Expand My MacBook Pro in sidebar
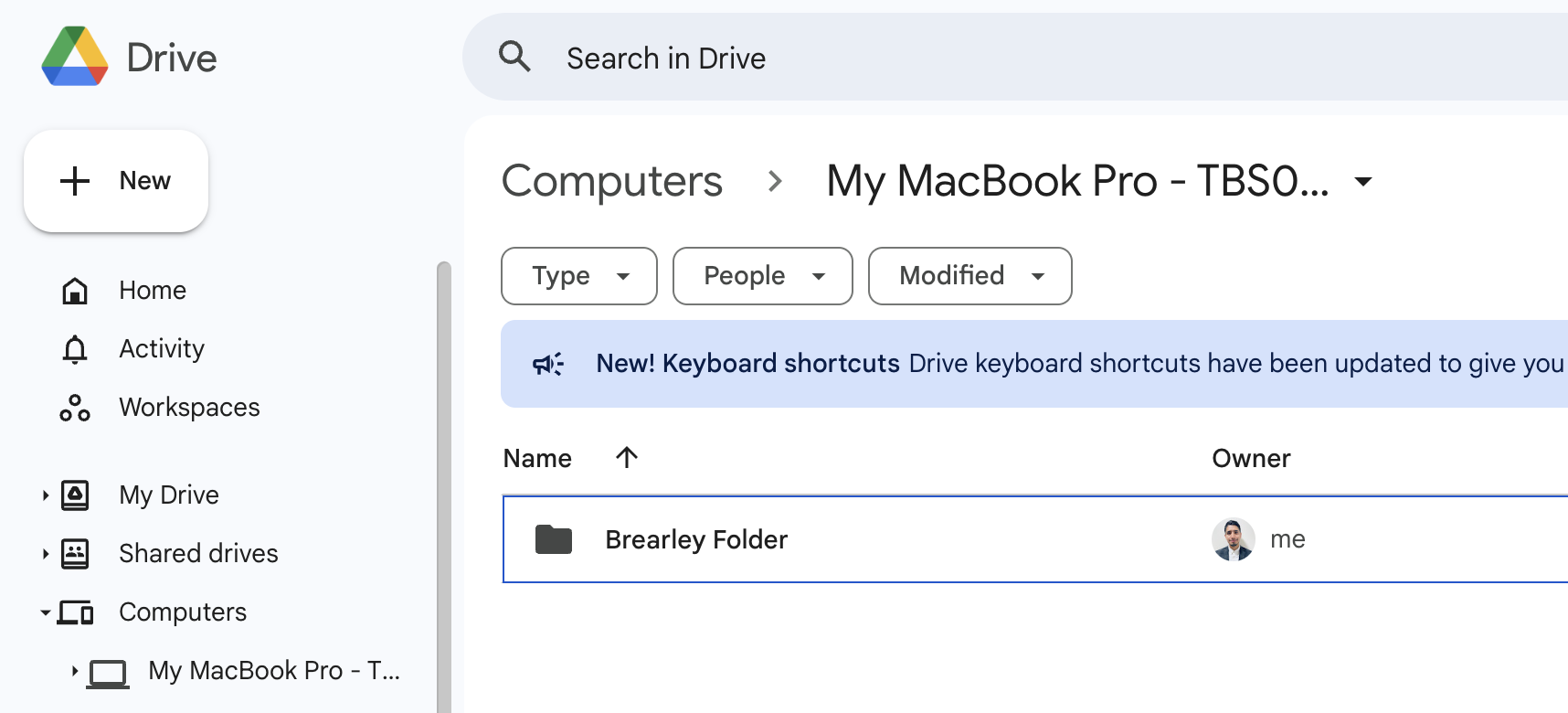Viewport: 1568px width, 713px height. pyautogui.click(x=74, y=671)
